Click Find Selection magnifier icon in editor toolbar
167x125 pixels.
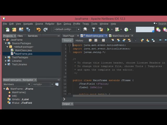(x=113, y=40)
